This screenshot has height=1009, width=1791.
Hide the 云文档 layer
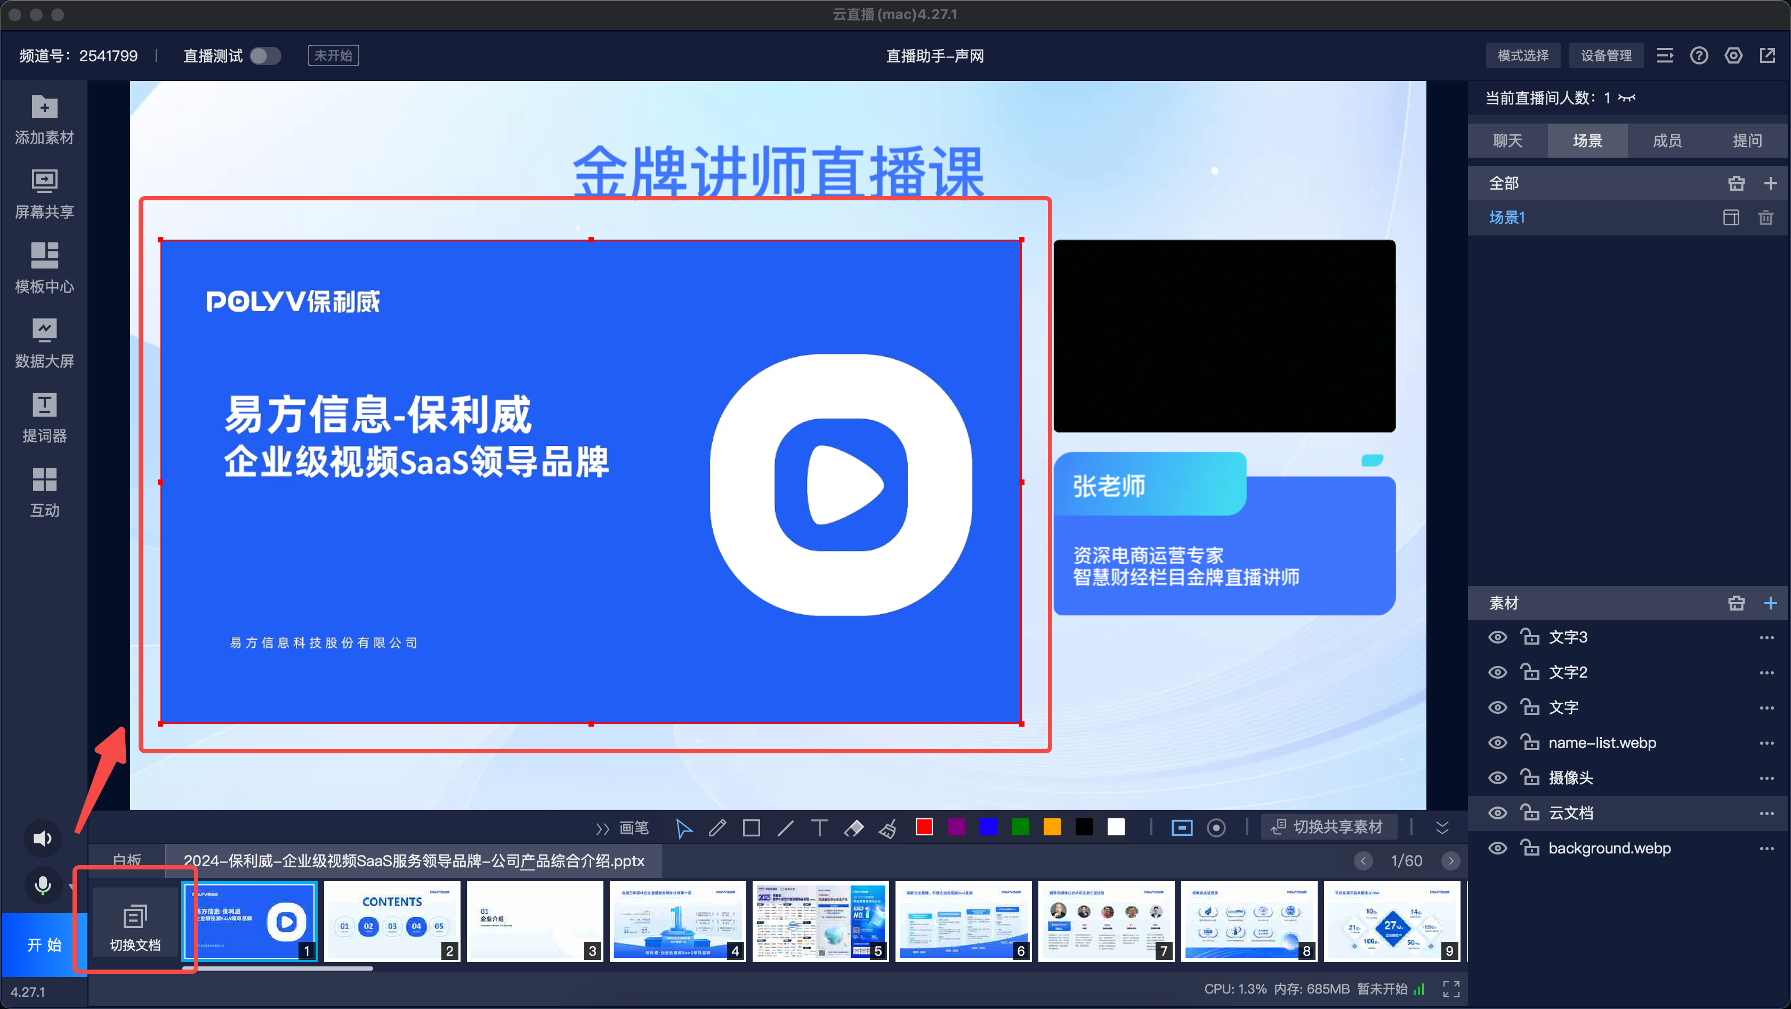point(1498,813)
